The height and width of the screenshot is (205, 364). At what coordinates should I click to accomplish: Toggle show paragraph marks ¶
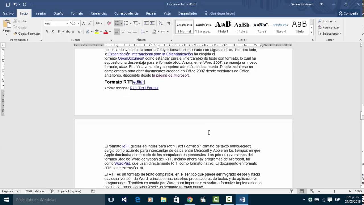click(x=169, y=23)
